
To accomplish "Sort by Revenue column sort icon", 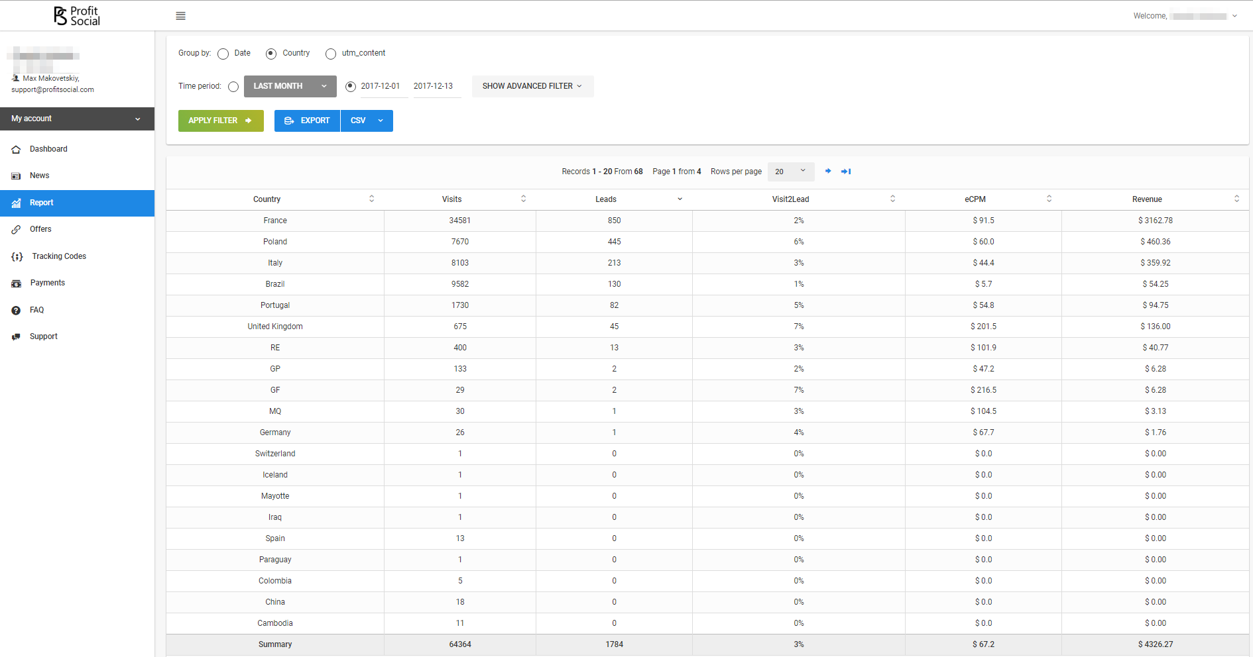I will click(x=1236, y=199).
